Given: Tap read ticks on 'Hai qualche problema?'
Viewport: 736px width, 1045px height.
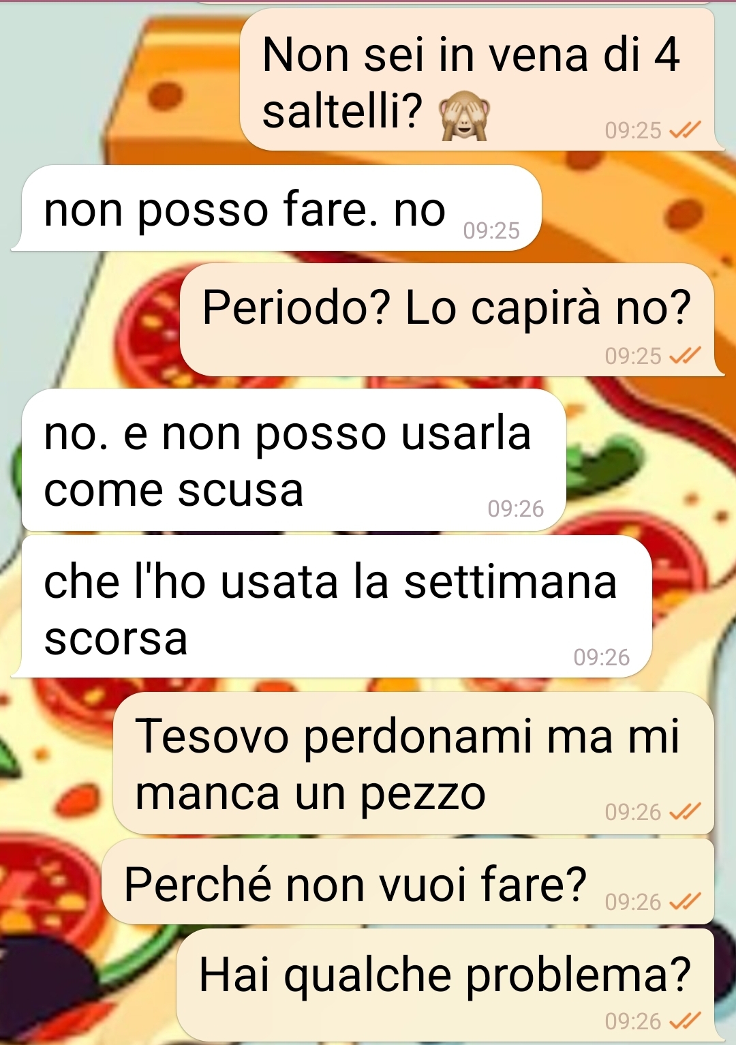Looking at the screenshot, I should point(685,1020).
